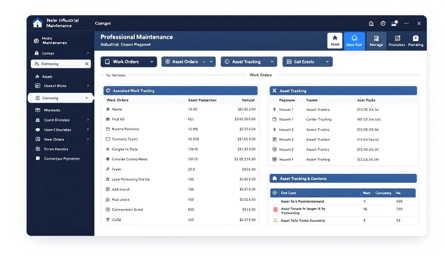The height and width of the screenshot is (255, 446).
Task: Click the Promotes icon in the toolbar
Action: coord(397,41)
